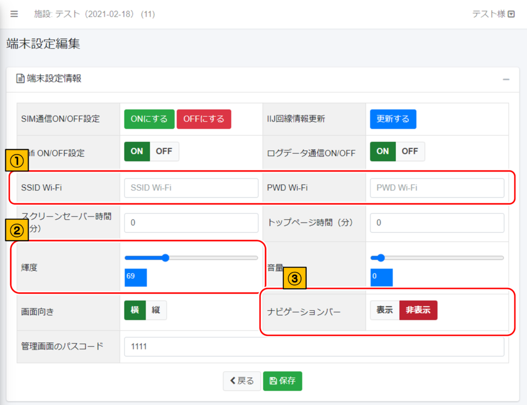Click the スクリーンセーバー時間 input field

tap(191, 223)
